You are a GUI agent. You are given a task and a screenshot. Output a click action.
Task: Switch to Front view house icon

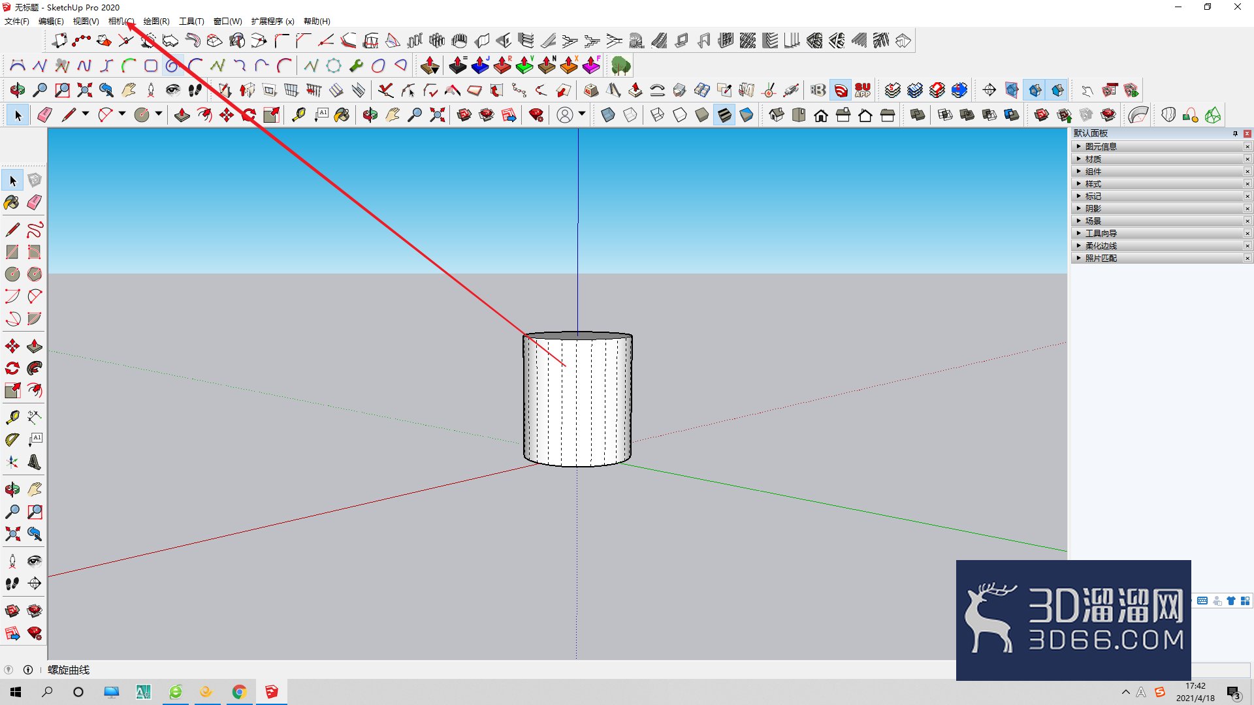(821, 116)
